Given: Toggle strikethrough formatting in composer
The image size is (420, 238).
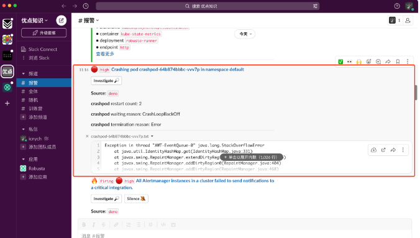Looking at the screenshot, I should coord(103,224).
